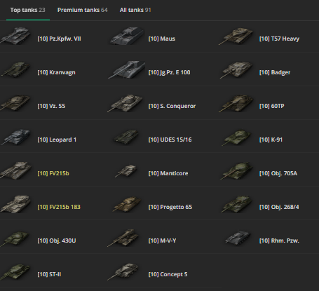The height and width of the screenshot is (291, 319).
Task: Click the FV215b tank icon
Action: (x=16, y=170)
